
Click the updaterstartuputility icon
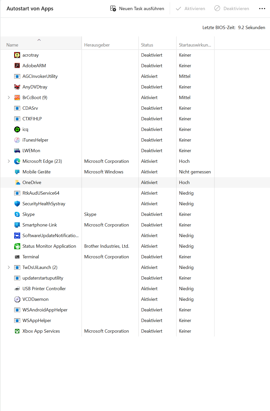pos(17,278)
